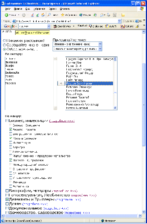Select the 'Никаких рассылок!' radio button
The width and height of the screenshot is (147, 224).
click(x=4, y=41)
